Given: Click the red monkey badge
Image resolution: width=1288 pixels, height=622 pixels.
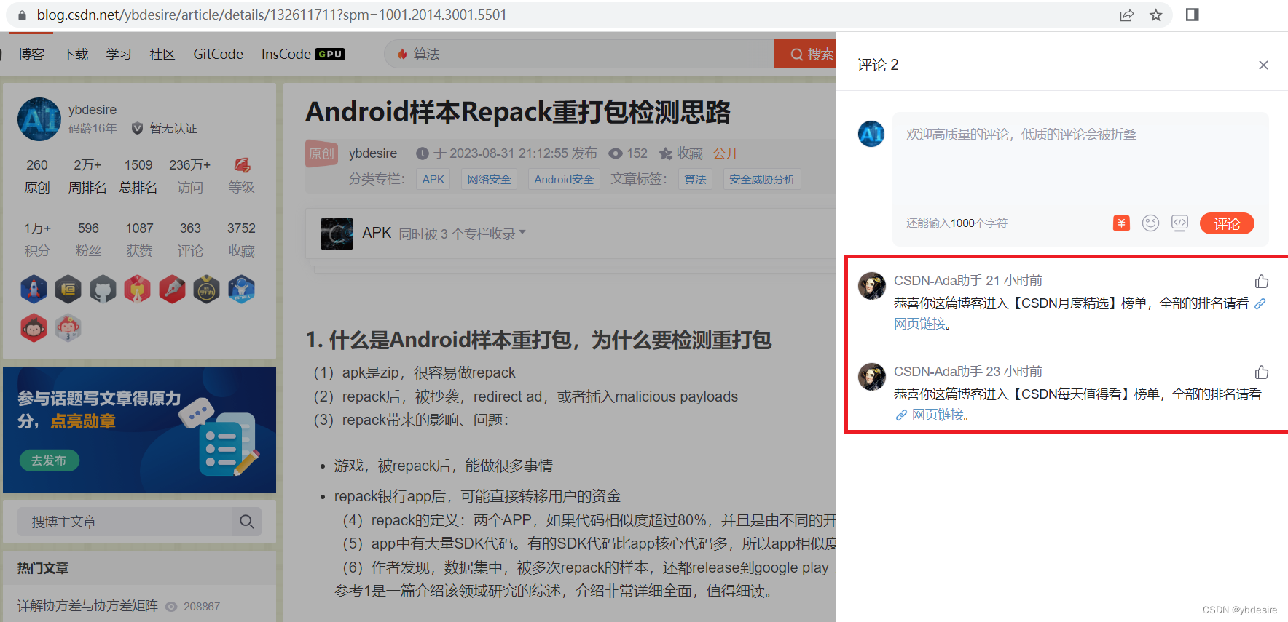Looking at the screenshot, I should 34,327.
